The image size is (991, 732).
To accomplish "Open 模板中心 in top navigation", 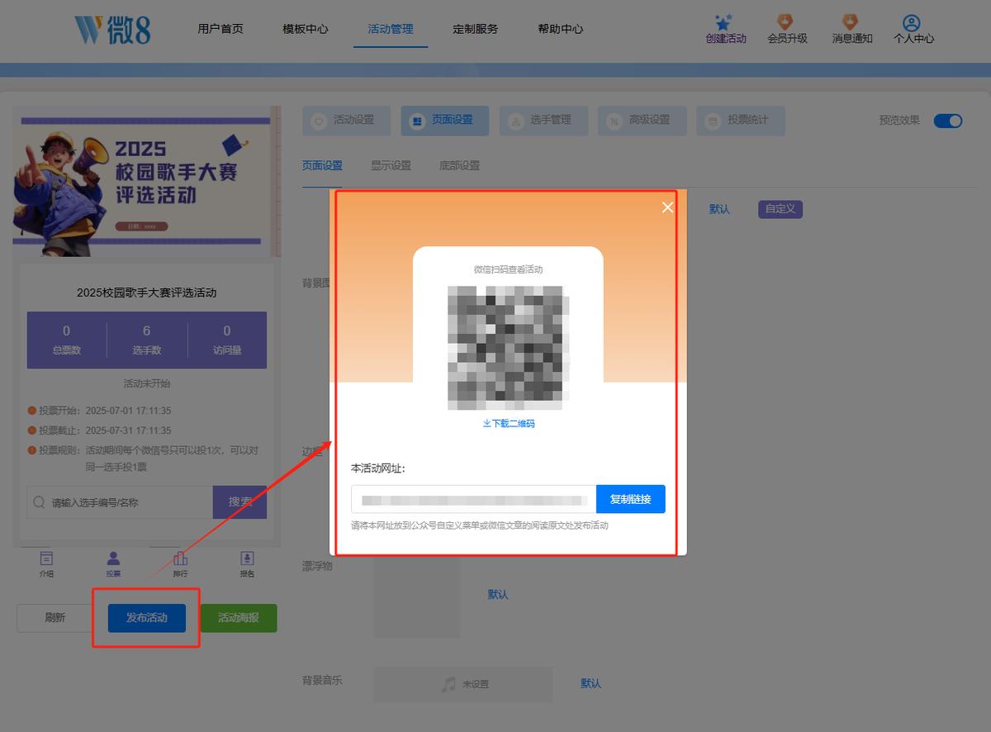I will click(306, 29).
